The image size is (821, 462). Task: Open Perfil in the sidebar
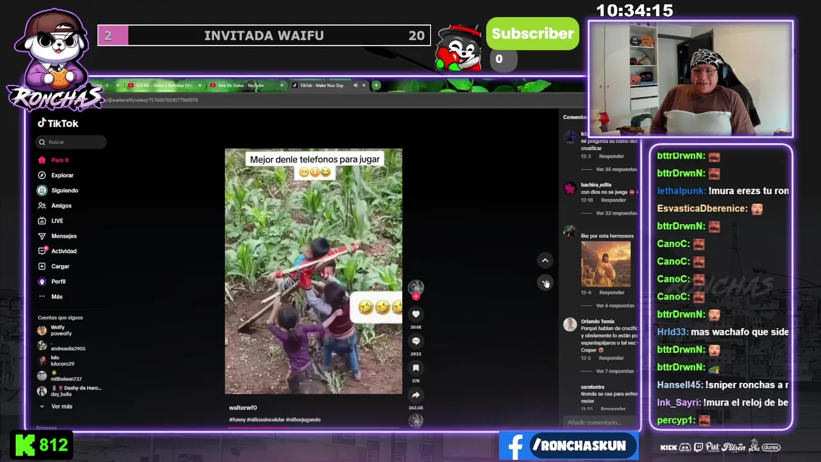(x=51, y=282)
